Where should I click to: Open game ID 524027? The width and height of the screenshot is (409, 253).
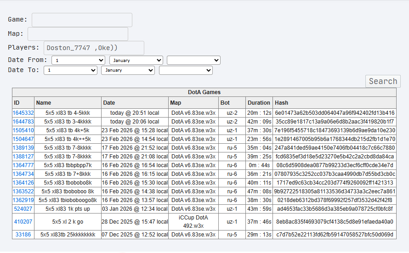(23, 209)
